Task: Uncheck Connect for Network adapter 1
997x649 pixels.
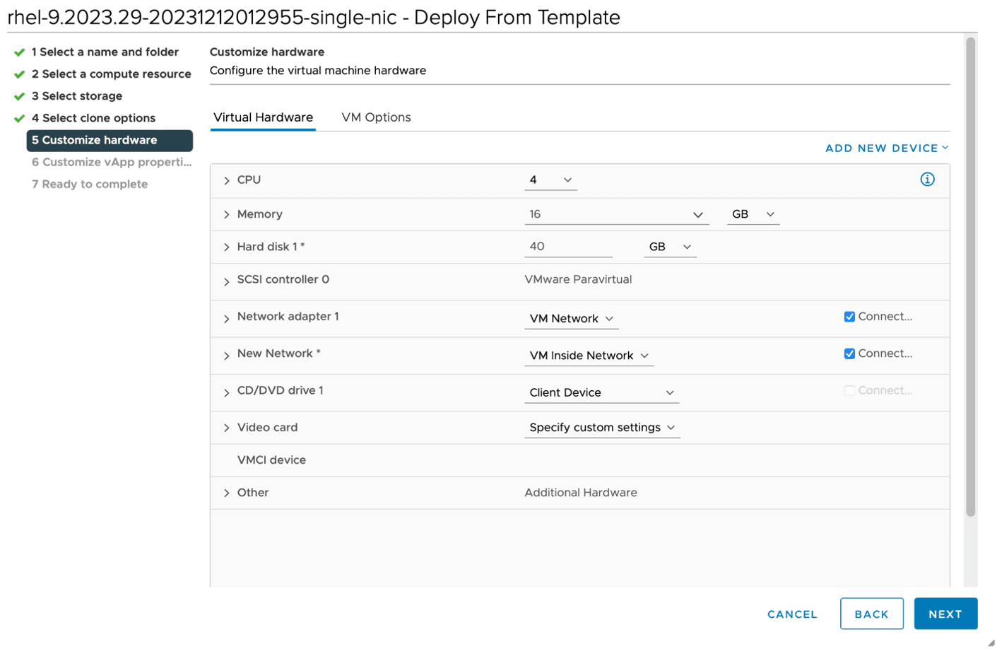Action: [x=849, y=317]
